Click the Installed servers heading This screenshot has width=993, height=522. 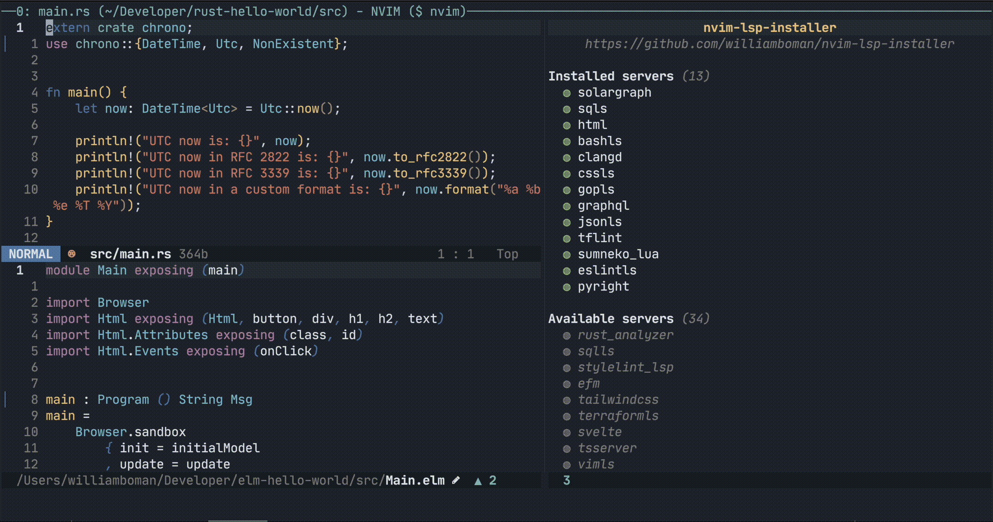(611, 76)
